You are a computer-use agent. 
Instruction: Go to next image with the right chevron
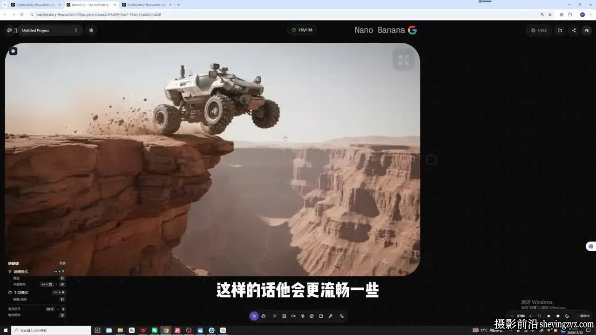[403, 261]
